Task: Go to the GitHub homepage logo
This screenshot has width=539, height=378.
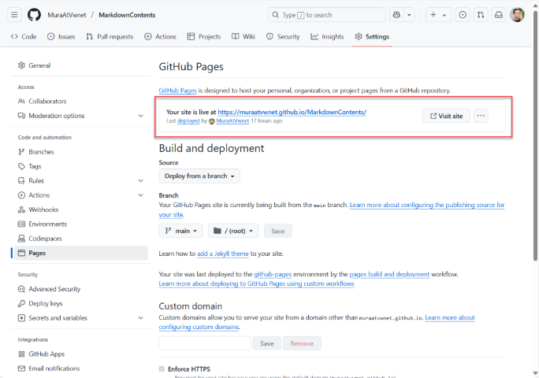Action: pyautogui.click(x=34, y=15)
